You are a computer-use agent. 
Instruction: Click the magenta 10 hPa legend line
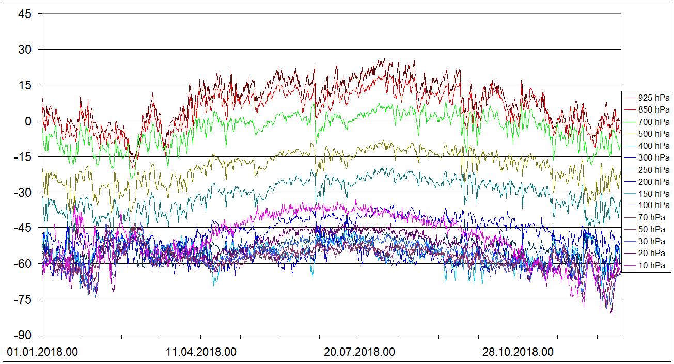click(x=630, y=266)
